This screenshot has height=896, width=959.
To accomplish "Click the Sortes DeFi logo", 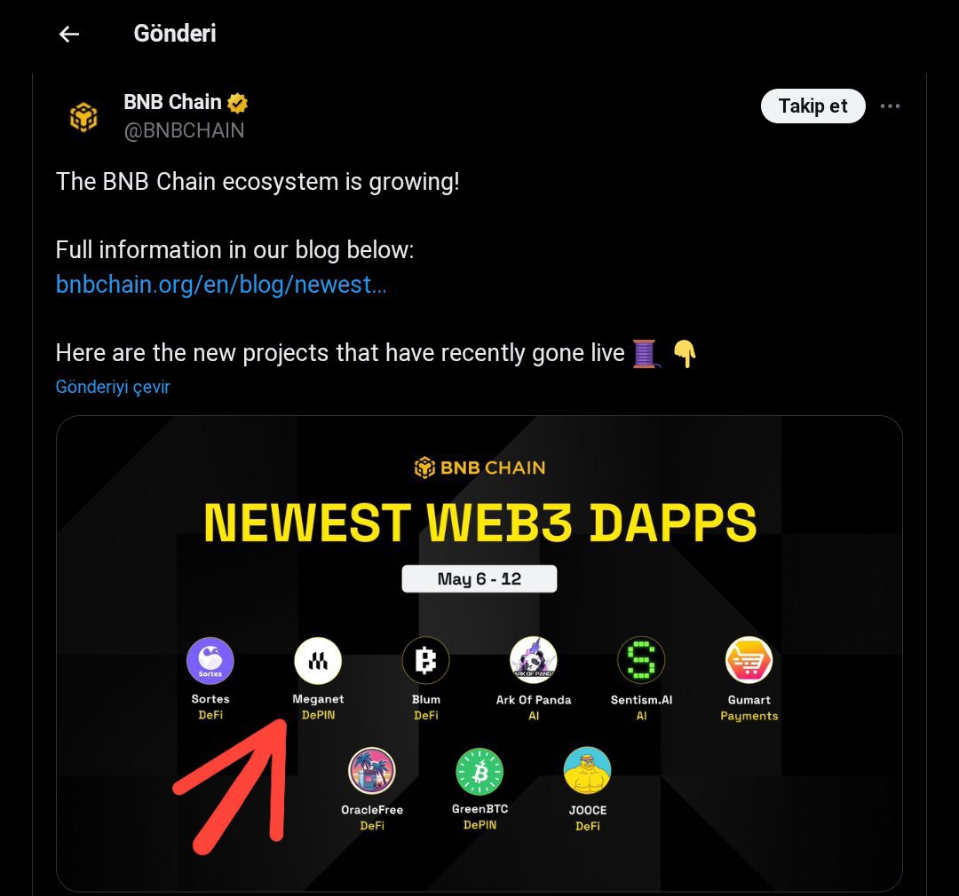I will (210, 660).
